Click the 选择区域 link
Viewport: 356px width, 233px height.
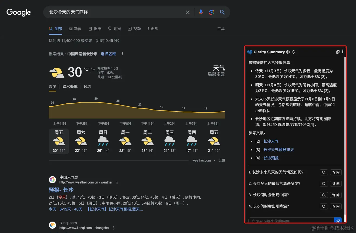coord(108,54)
